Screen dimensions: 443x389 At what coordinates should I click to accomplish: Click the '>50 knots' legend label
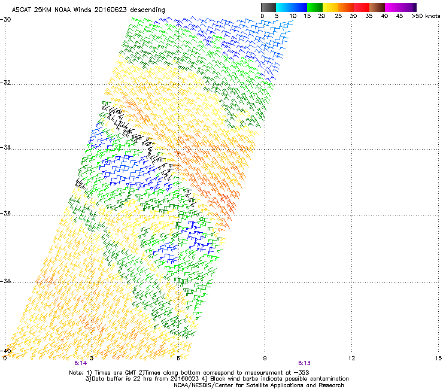pos(426,16)
